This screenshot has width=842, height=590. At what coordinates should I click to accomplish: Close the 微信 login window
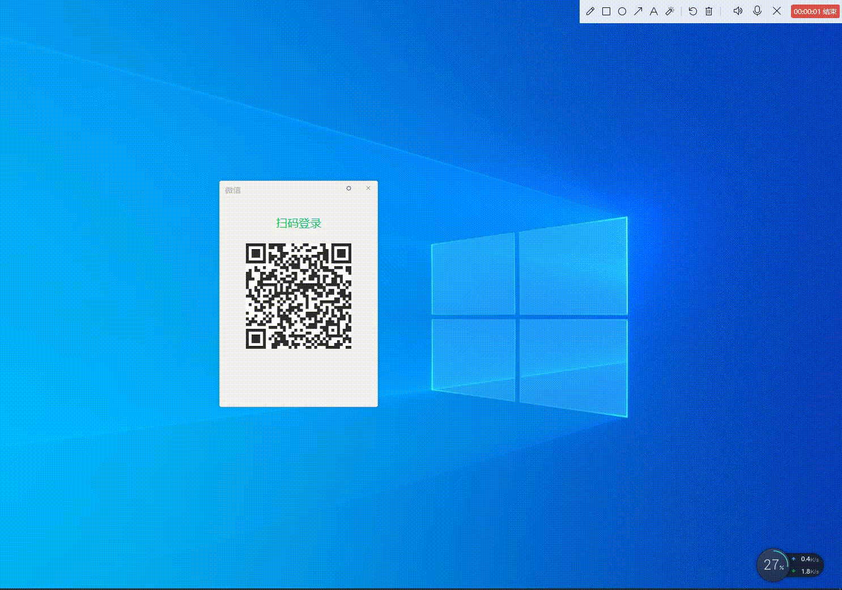coord(368,188)
